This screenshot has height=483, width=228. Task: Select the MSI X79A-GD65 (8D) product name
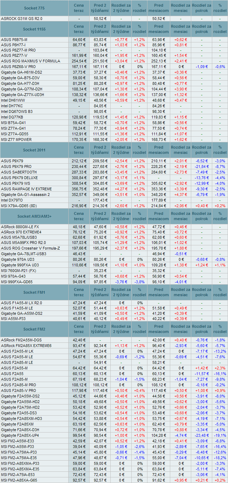point(19,205)
